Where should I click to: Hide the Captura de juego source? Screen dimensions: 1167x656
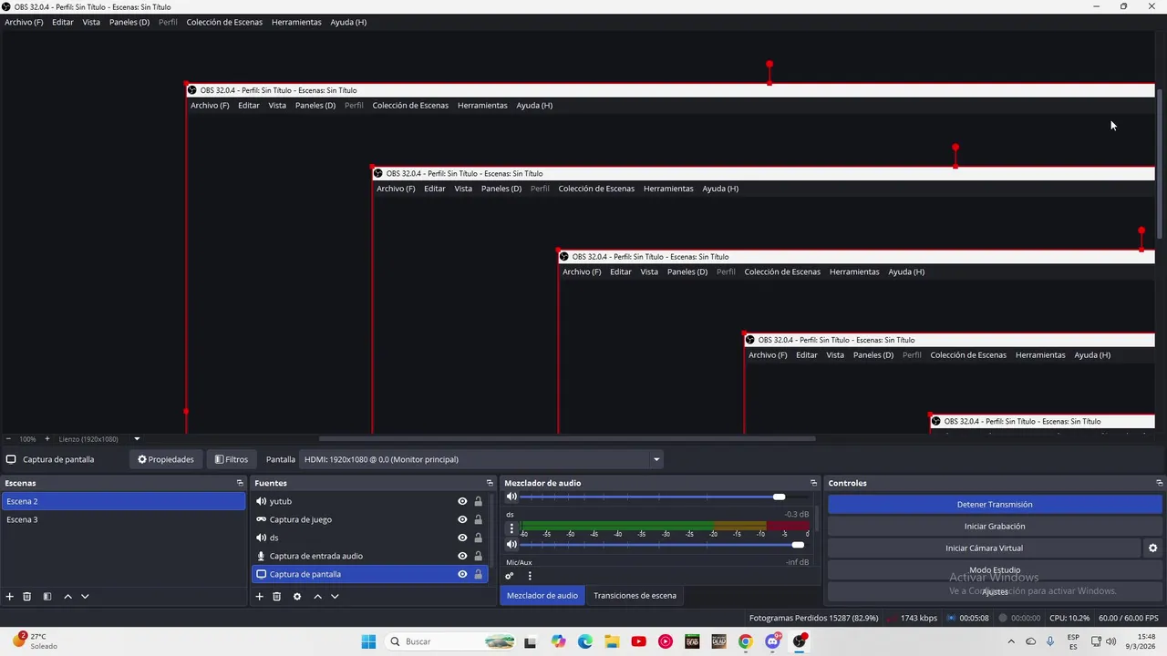pyautogui.click(x=462, y=519)
